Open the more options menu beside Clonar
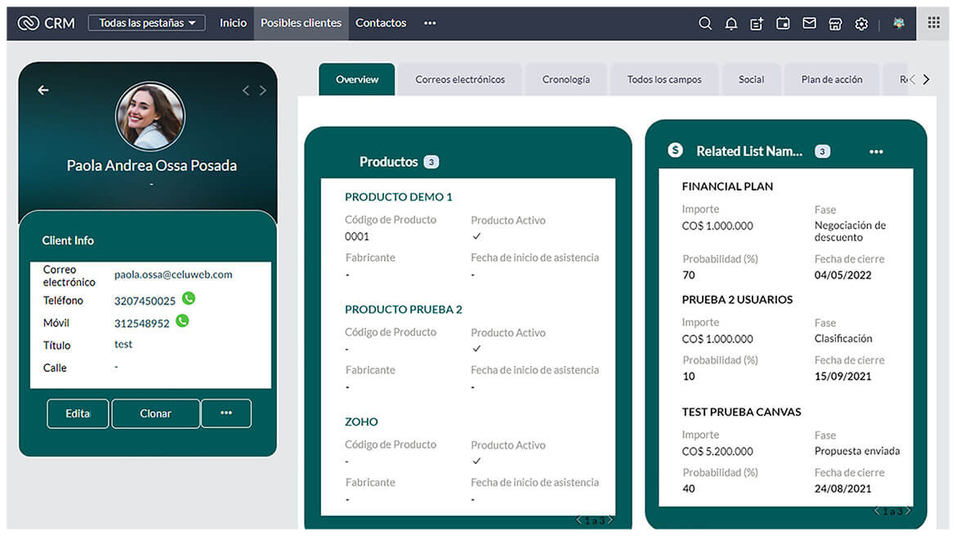The image size is (956, 536). (x=226, y=413)
